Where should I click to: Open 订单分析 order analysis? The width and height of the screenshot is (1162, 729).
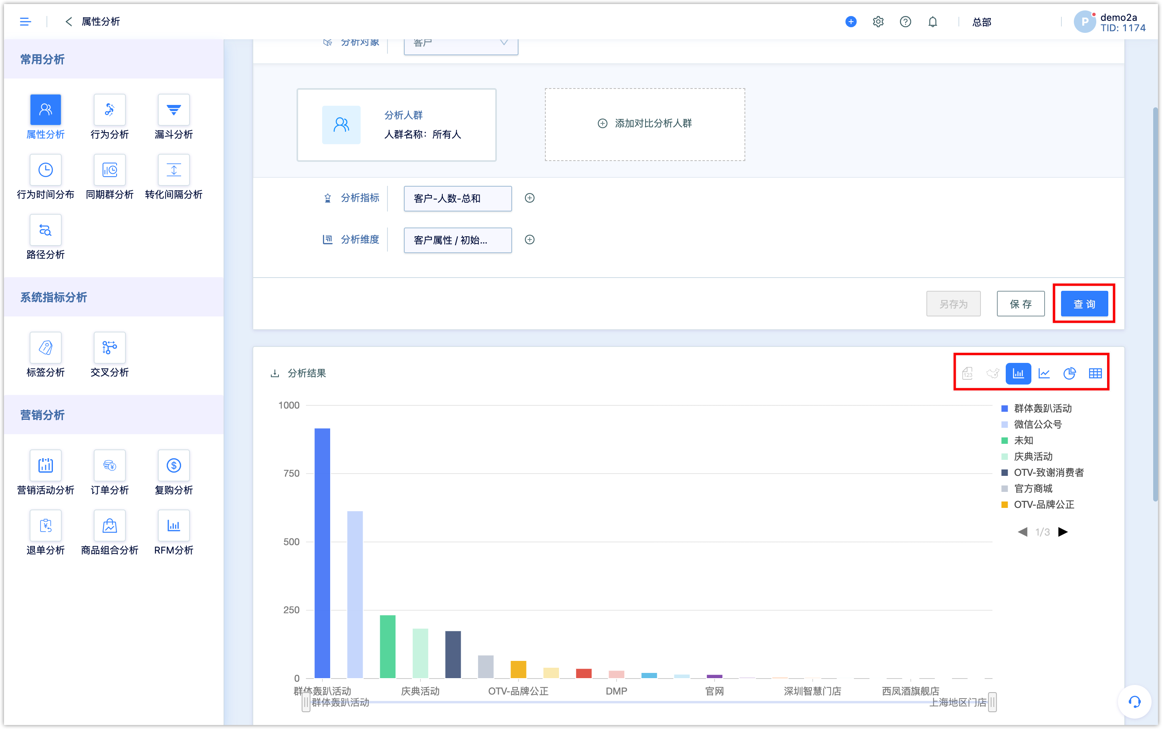pos(109,473)
